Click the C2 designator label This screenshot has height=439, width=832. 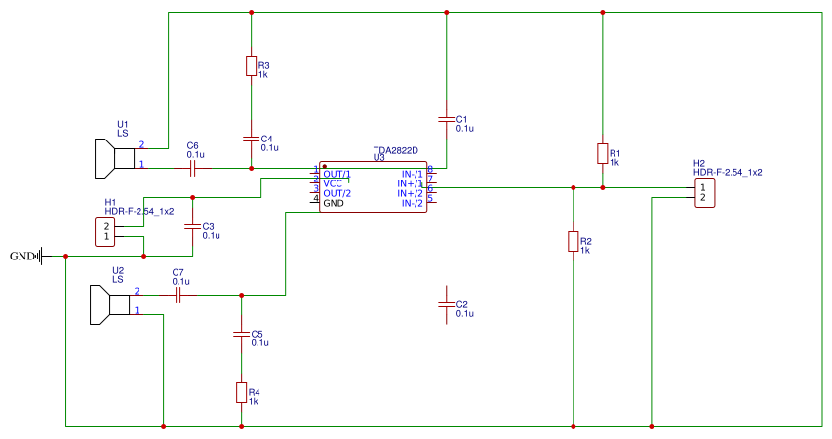461,304
